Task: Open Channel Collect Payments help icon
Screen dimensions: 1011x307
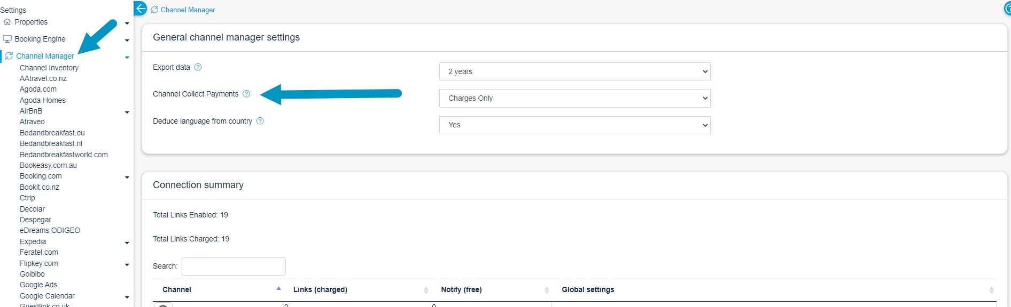Action: [246, 94]
